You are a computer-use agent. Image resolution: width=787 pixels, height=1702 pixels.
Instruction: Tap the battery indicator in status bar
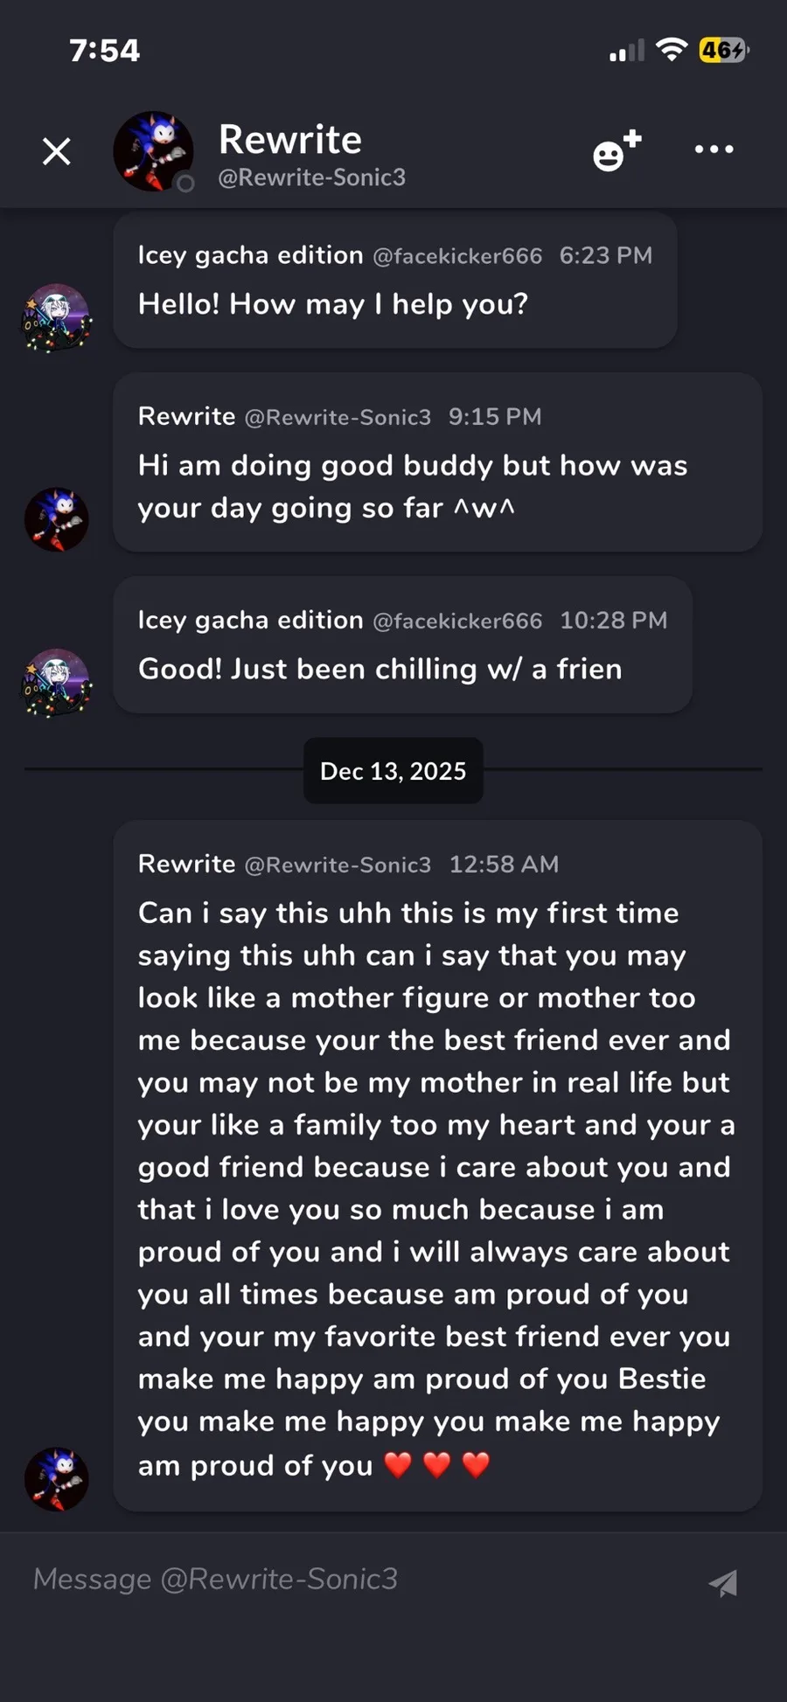(723, 51)
